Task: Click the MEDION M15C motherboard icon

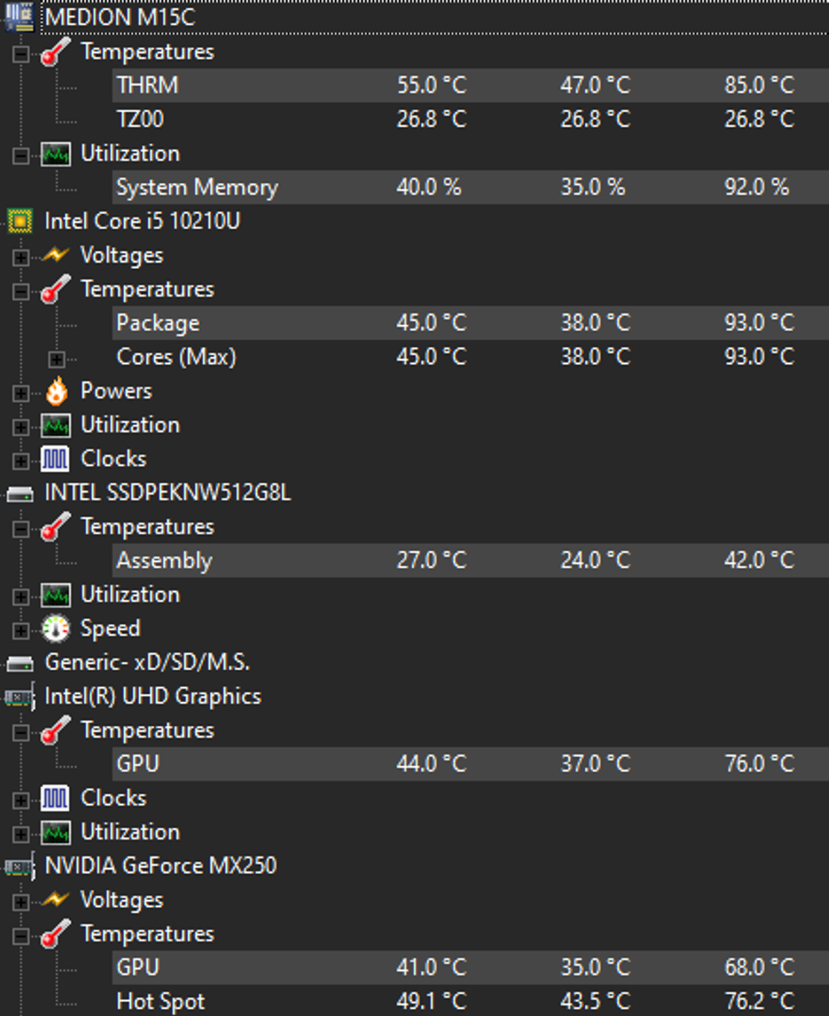Action: [19, 17]
